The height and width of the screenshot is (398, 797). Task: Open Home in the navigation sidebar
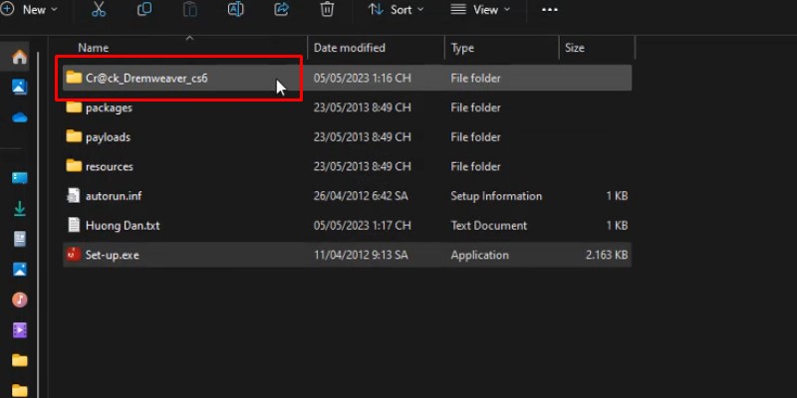(x=19, y=57)
